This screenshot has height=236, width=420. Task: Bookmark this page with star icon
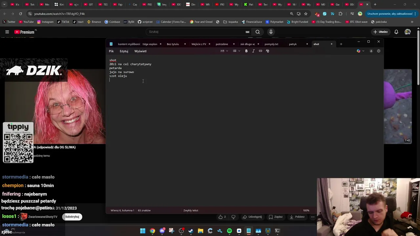[306, 14]
